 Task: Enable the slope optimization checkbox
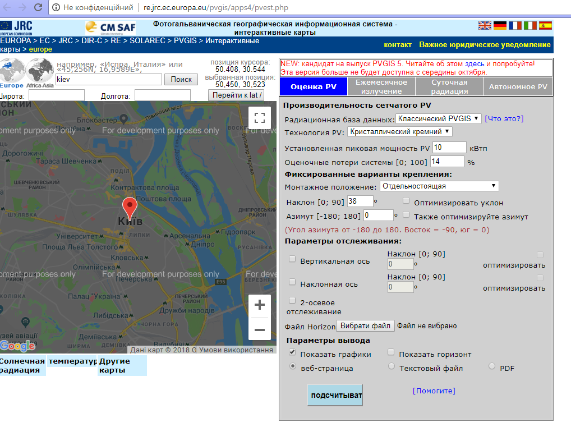(x=406, y=200)
